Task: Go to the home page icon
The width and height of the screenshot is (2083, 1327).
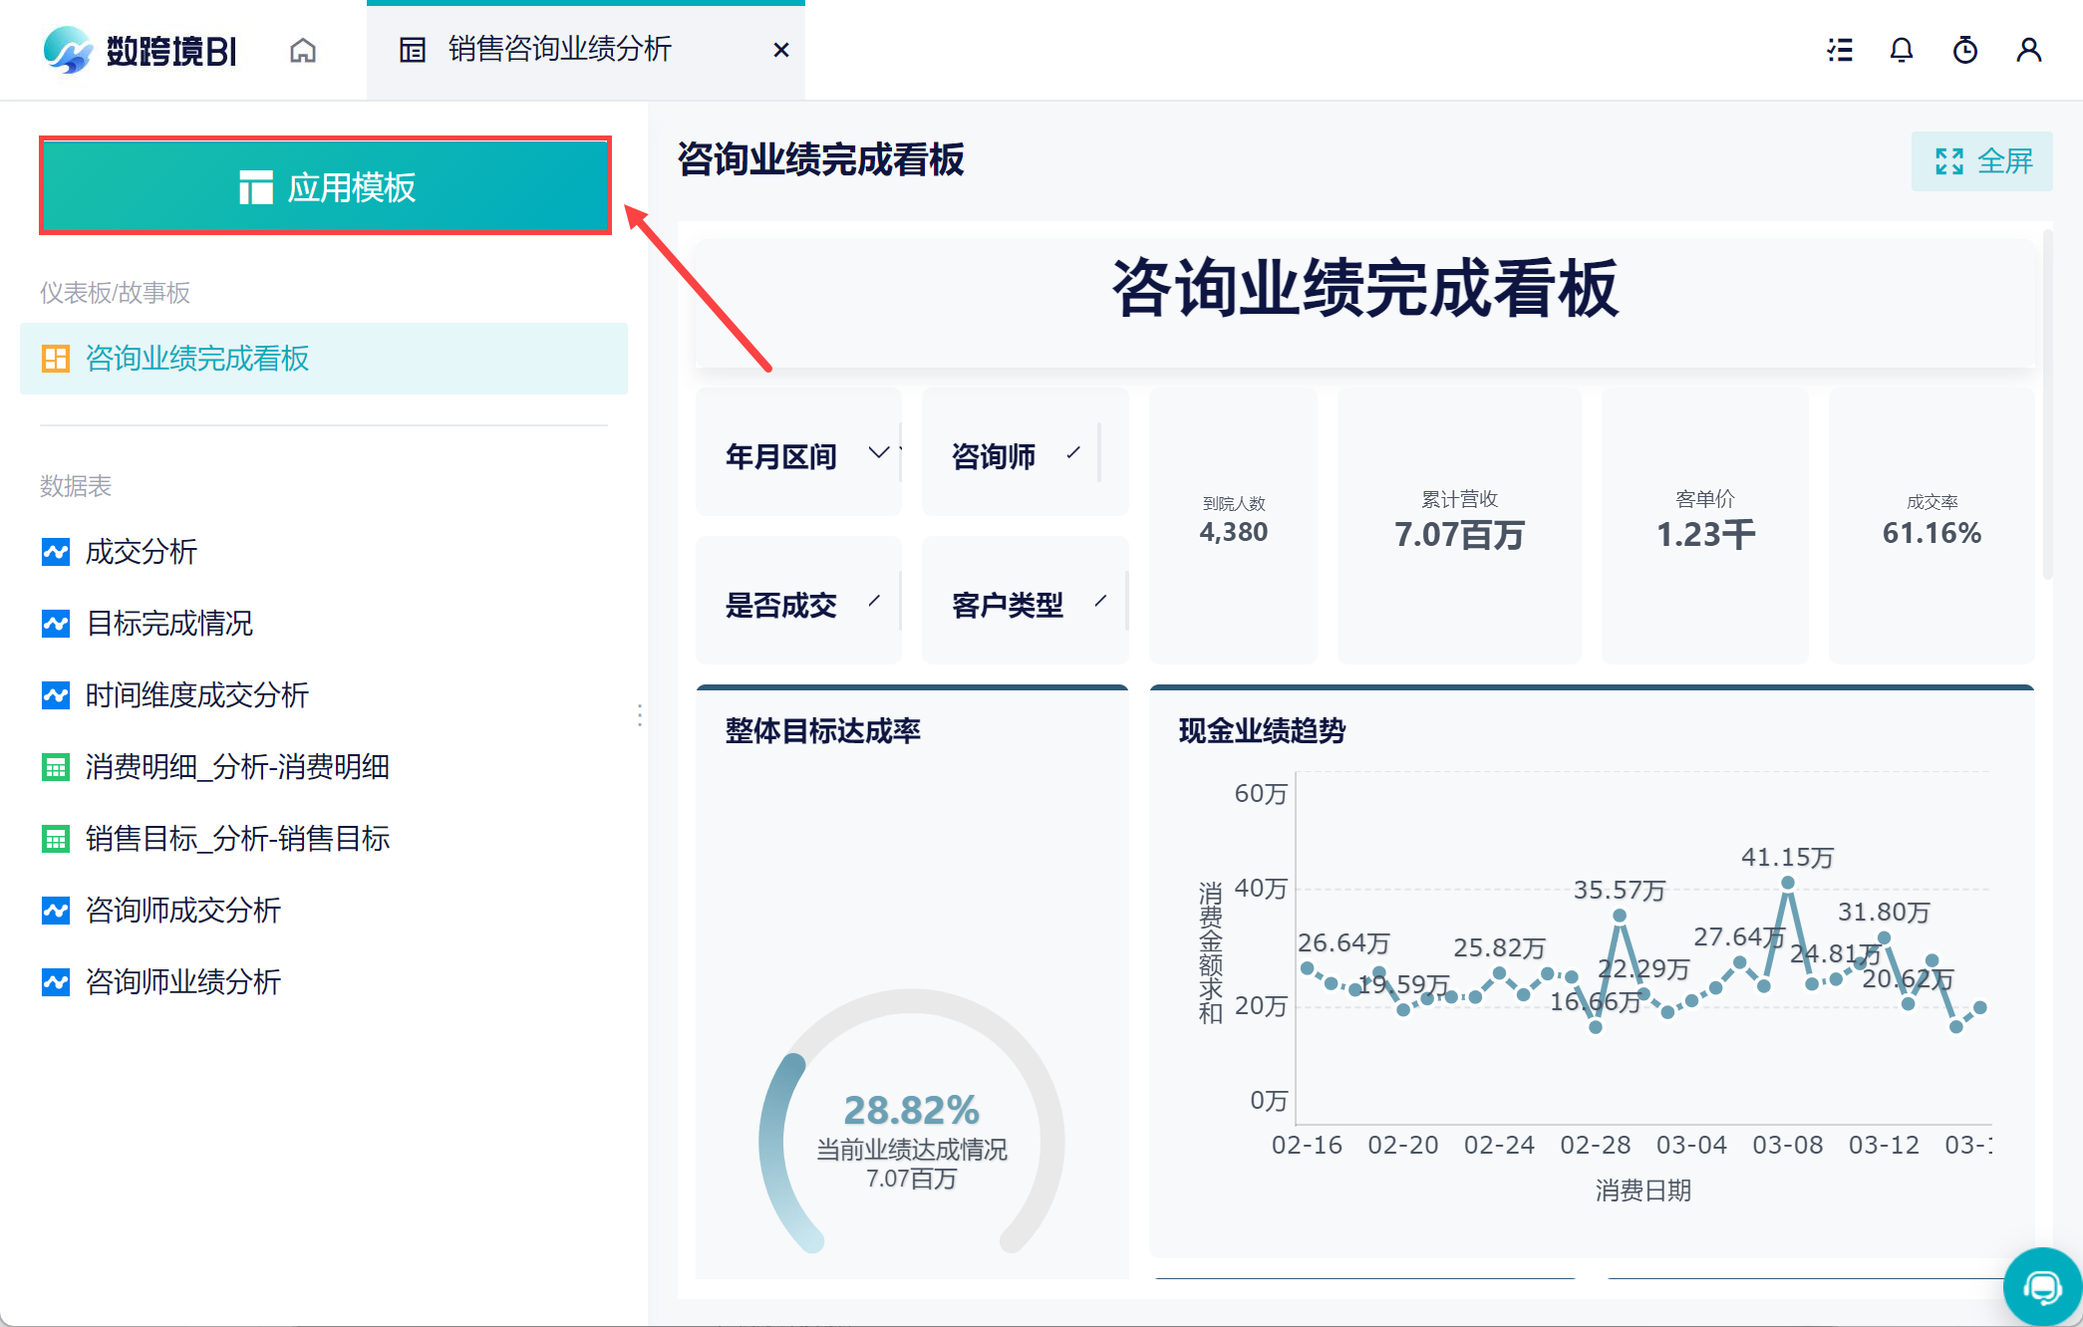Action: pyautogui.click(x=303, y=50)
